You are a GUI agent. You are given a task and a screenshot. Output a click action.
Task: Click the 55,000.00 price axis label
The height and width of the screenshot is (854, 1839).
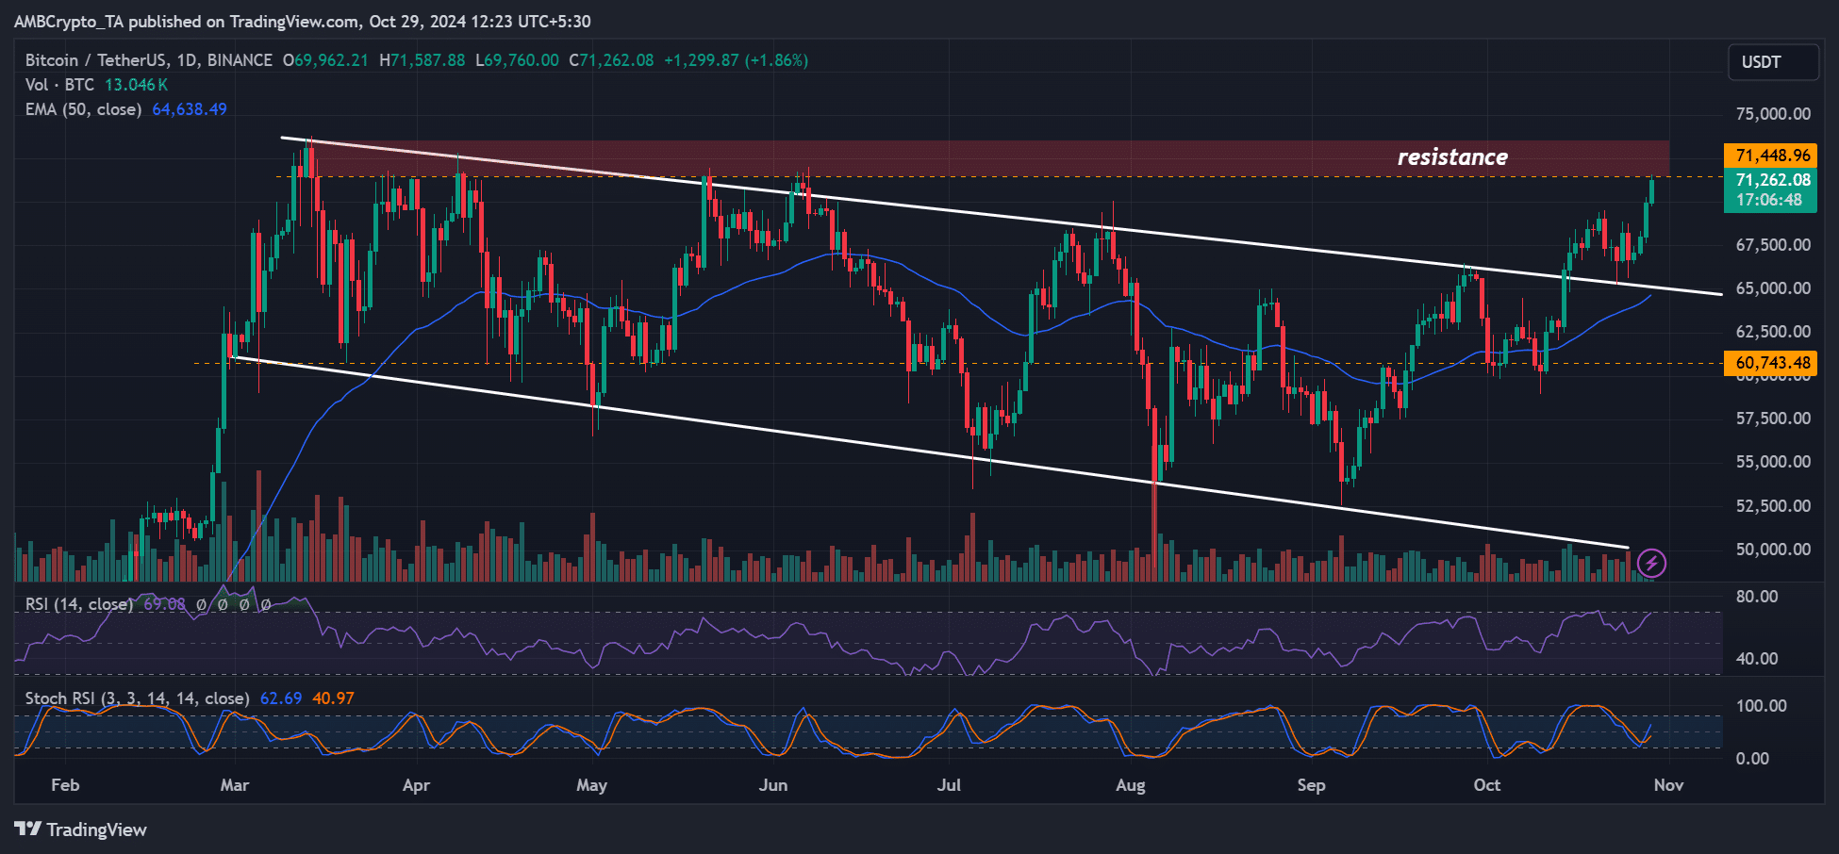1773,462
